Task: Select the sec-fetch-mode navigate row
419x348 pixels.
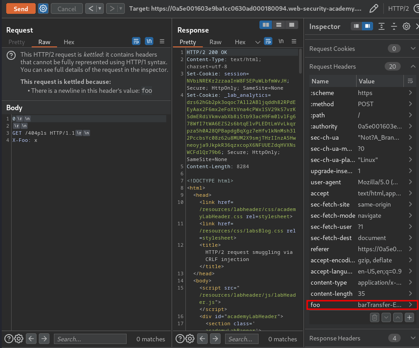Action: (x=362, y=215)
